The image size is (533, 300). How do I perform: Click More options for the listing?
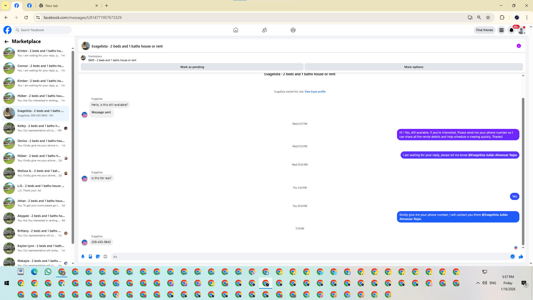pos(413,67)
